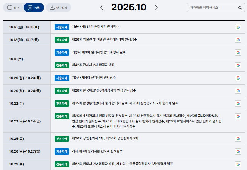Open 제20회 한국어교육능력검정시험 면접 원서접수
Image resolution: width=247 pixels, height=170 pixels.
104,90
